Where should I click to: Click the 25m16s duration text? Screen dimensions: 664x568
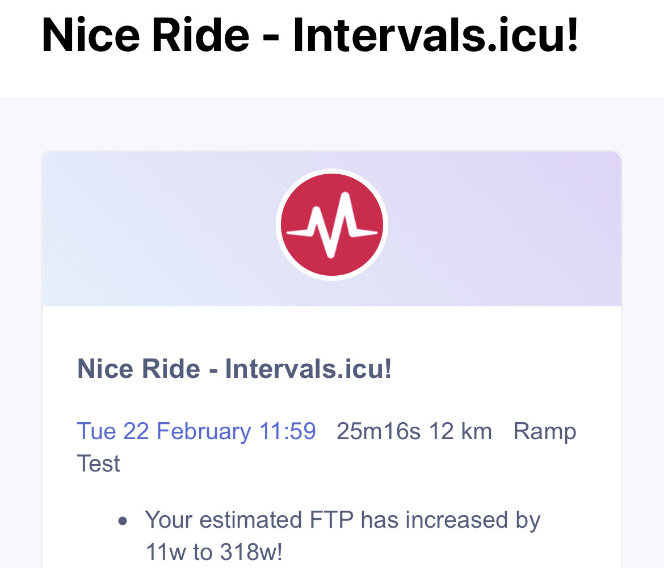click(x=379, y=432)
